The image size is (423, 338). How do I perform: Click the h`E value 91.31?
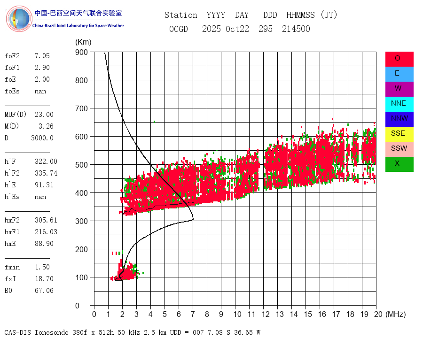pyautogui.click(x=44, y=185)
